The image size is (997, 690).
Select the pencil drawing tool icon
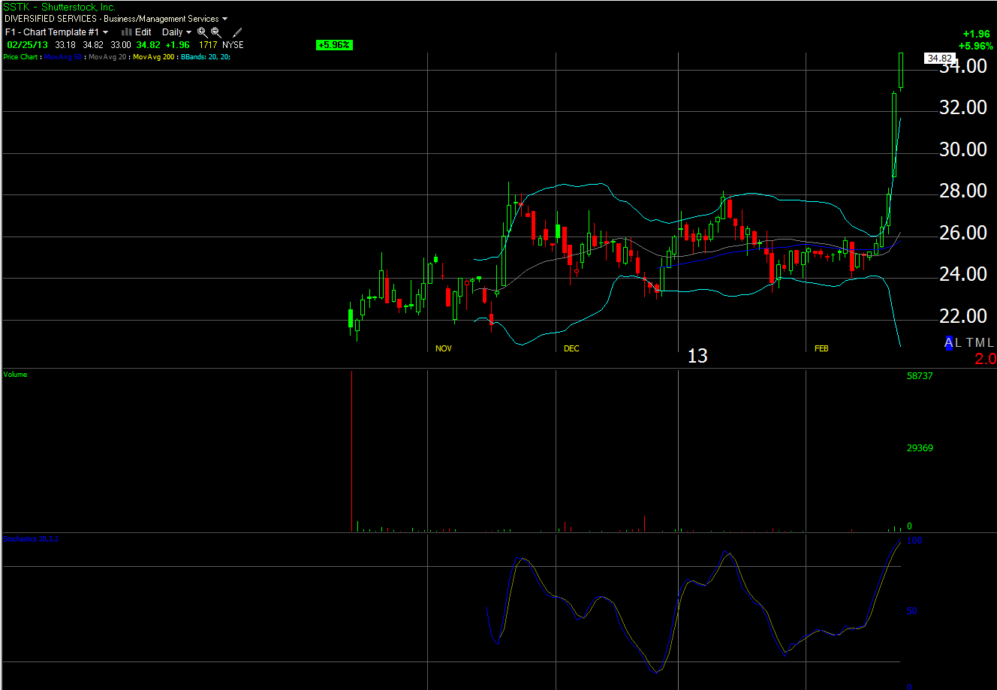coord(237,32)
